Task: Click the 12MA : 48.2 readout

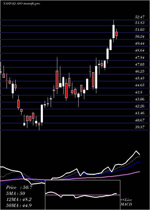Action: 19,199
